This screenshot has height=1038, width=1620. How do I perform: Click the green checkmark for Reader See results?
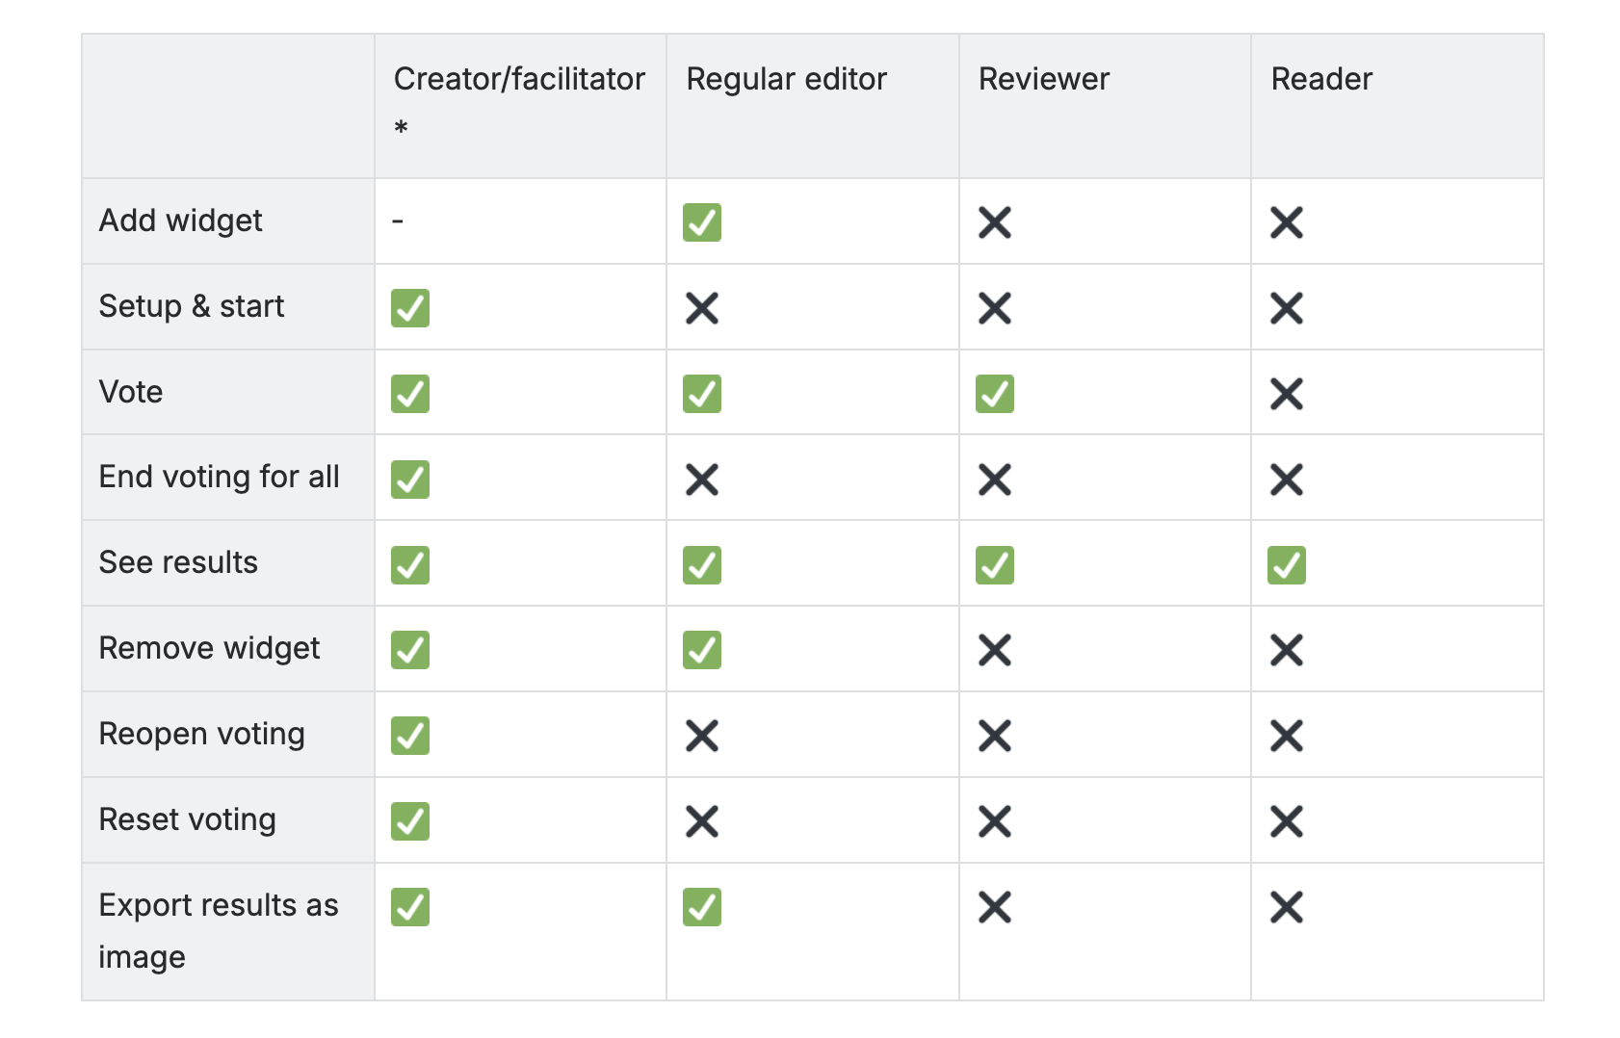pyautogui.click(x=1287, y=565)
